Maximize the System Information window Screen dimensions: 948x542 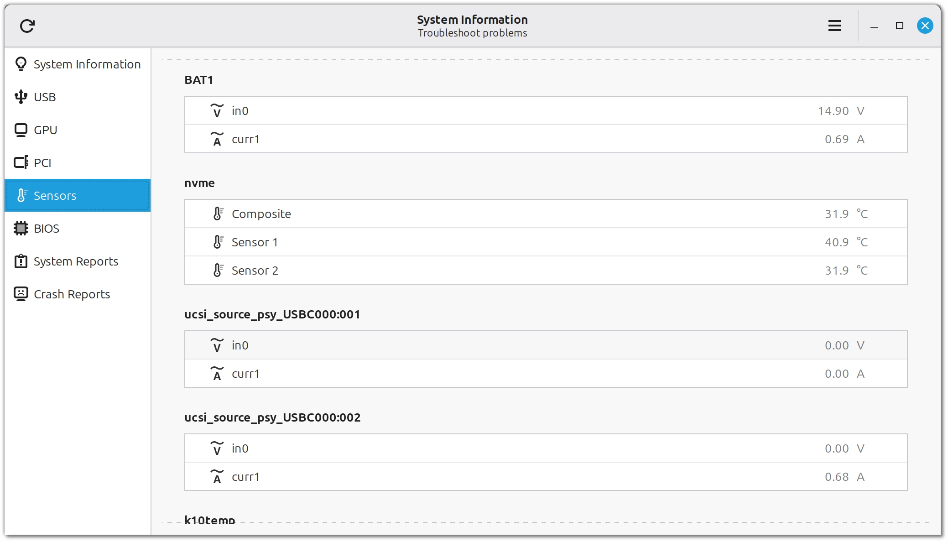click(899, 26)
